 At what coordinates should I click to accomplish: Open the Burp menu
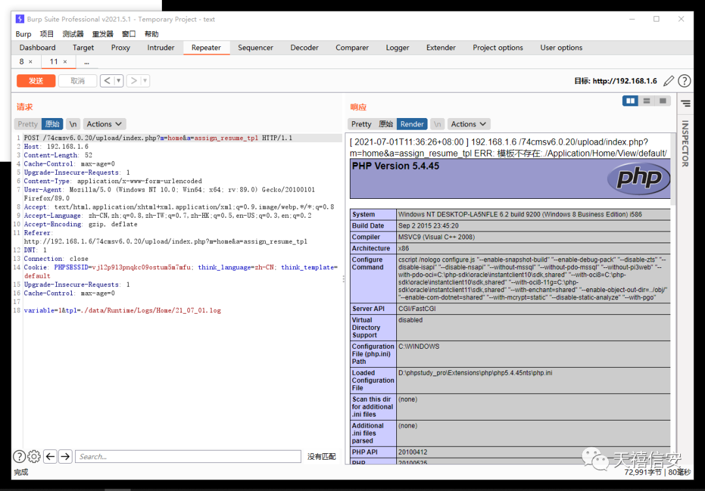pyautogui.click(x=23, y=34)
